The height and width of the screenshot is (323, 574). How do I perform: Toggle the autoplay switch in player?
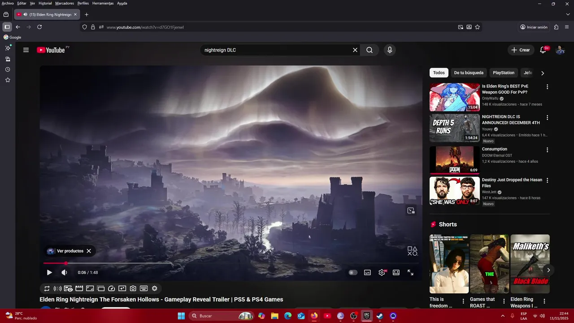[x=353, y=272]
